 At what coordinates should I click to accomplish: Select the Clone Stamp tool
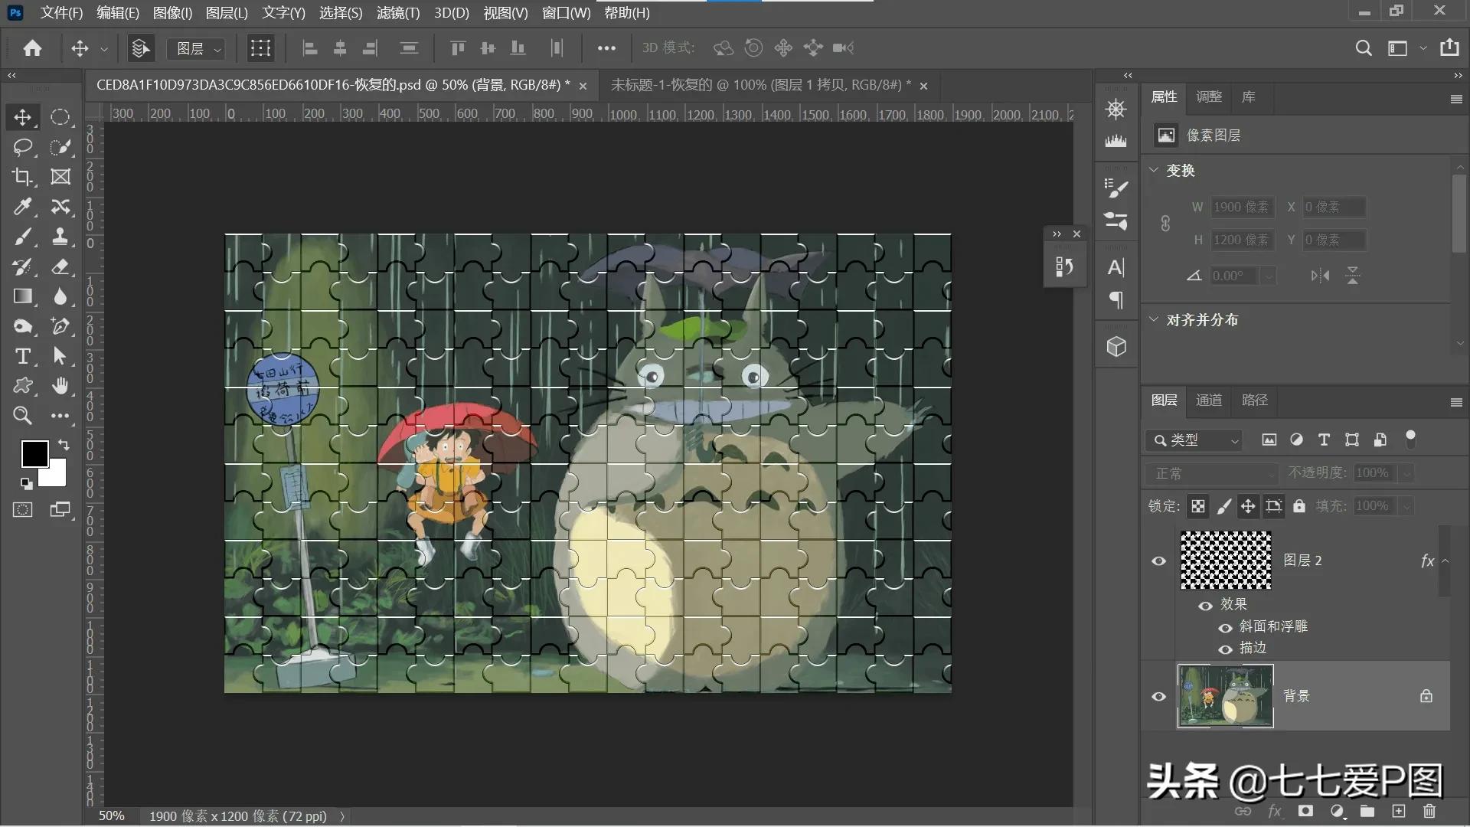coord(60,237)
